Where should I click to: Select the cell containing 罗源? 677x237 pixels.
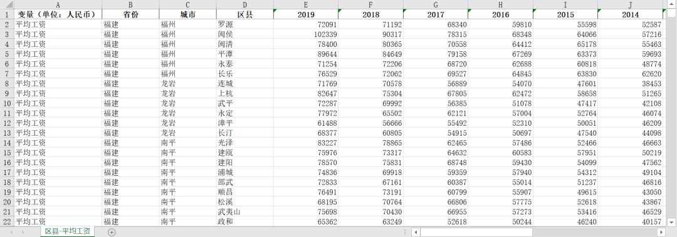click(245, 24)
